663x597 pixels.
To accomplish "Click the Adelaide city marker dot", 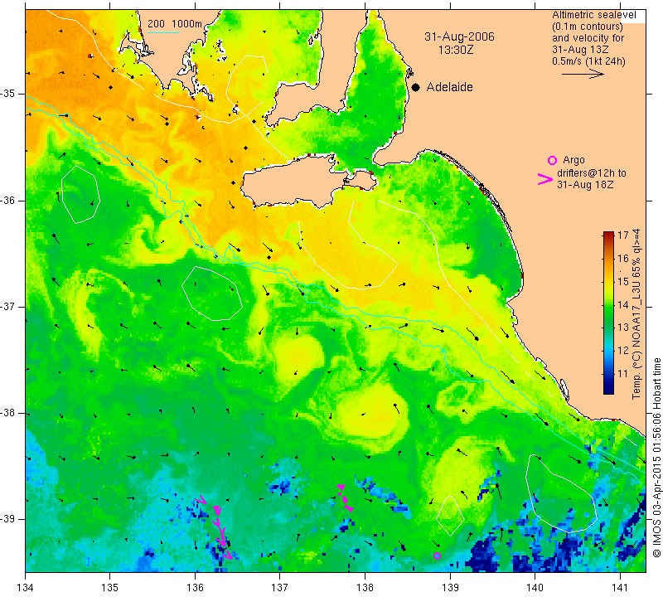I will click(x=416, y=87).
